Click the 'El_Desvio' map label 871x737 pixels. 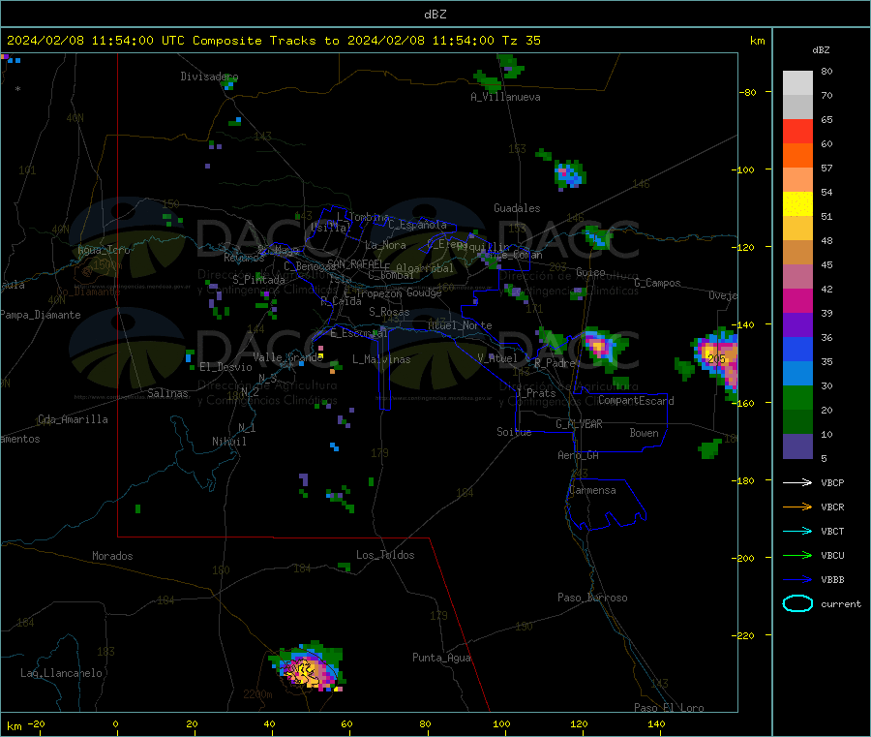[x=225, y=367]
